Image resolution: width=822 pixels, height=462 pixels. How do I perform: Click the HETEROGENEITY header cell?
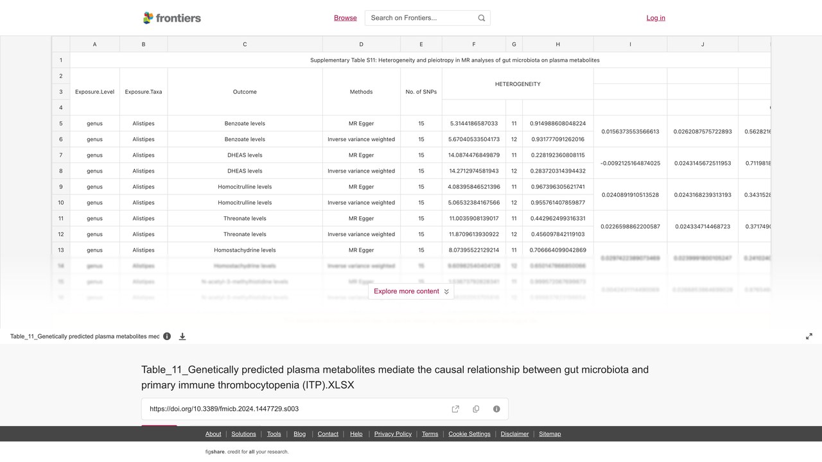518,84
